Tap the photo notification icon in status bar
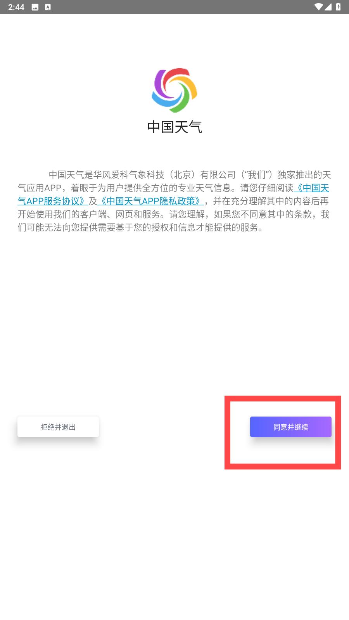The height and width of the screenshot is (620, 349). click(x=35, y=7)
